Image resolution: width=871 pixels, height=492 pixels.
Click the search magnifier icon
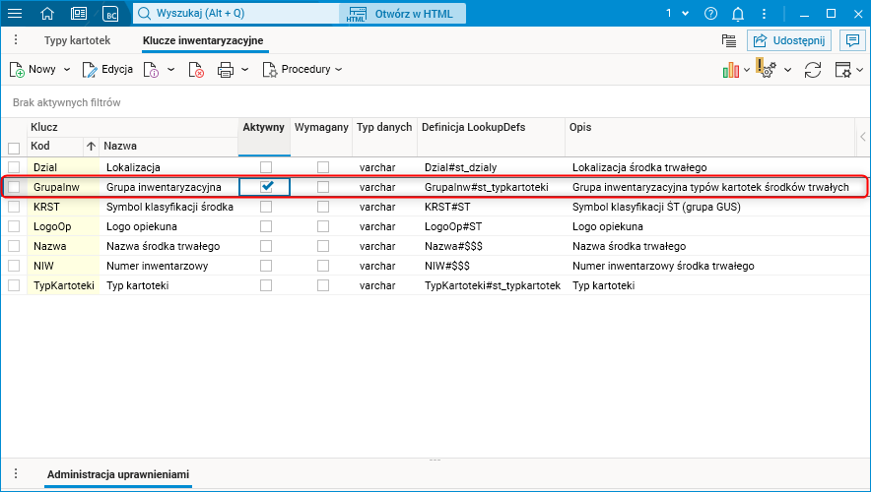pyautogui.click(x=145, y=14)
